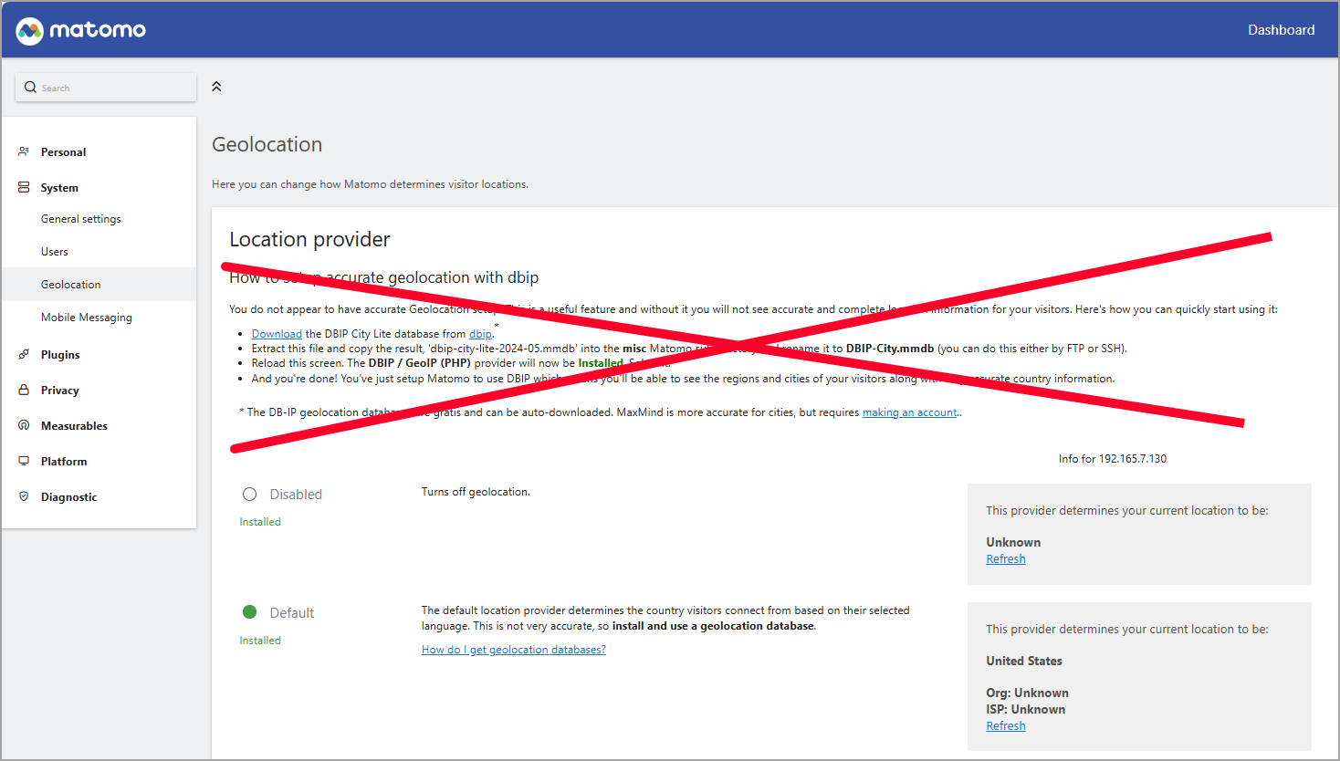Screen dimensions: 1340x761
Task: Click the Personal section icon
Action: click(24, 151)
